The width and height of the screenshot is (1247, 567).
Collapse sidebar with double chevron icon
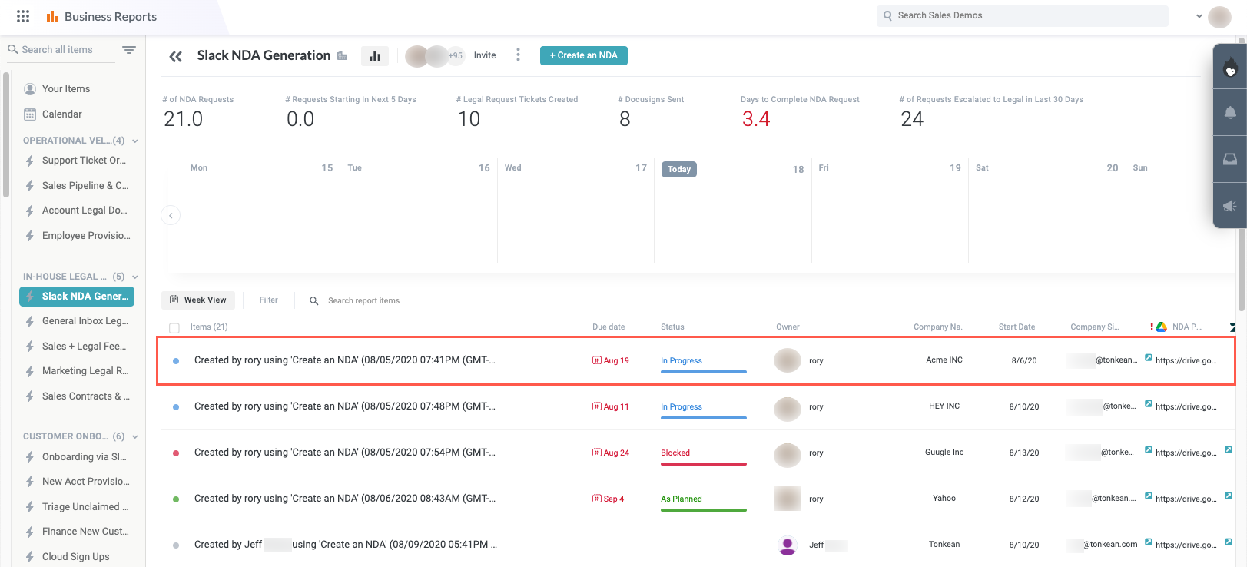tap(176, 56)
